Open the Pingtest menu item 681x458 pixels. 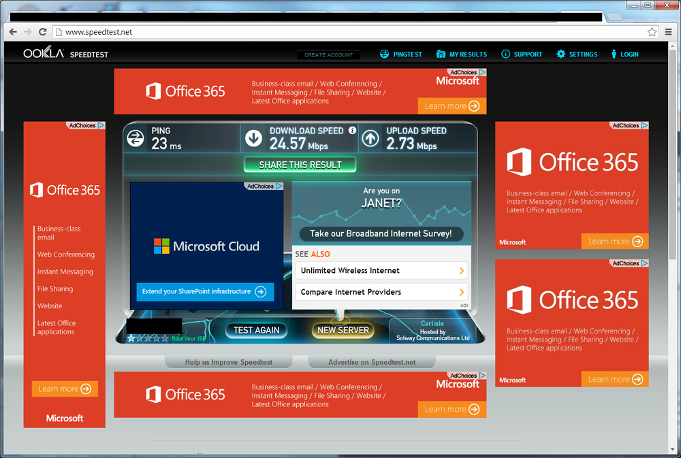pyautogui.click(x=401, y=54)
